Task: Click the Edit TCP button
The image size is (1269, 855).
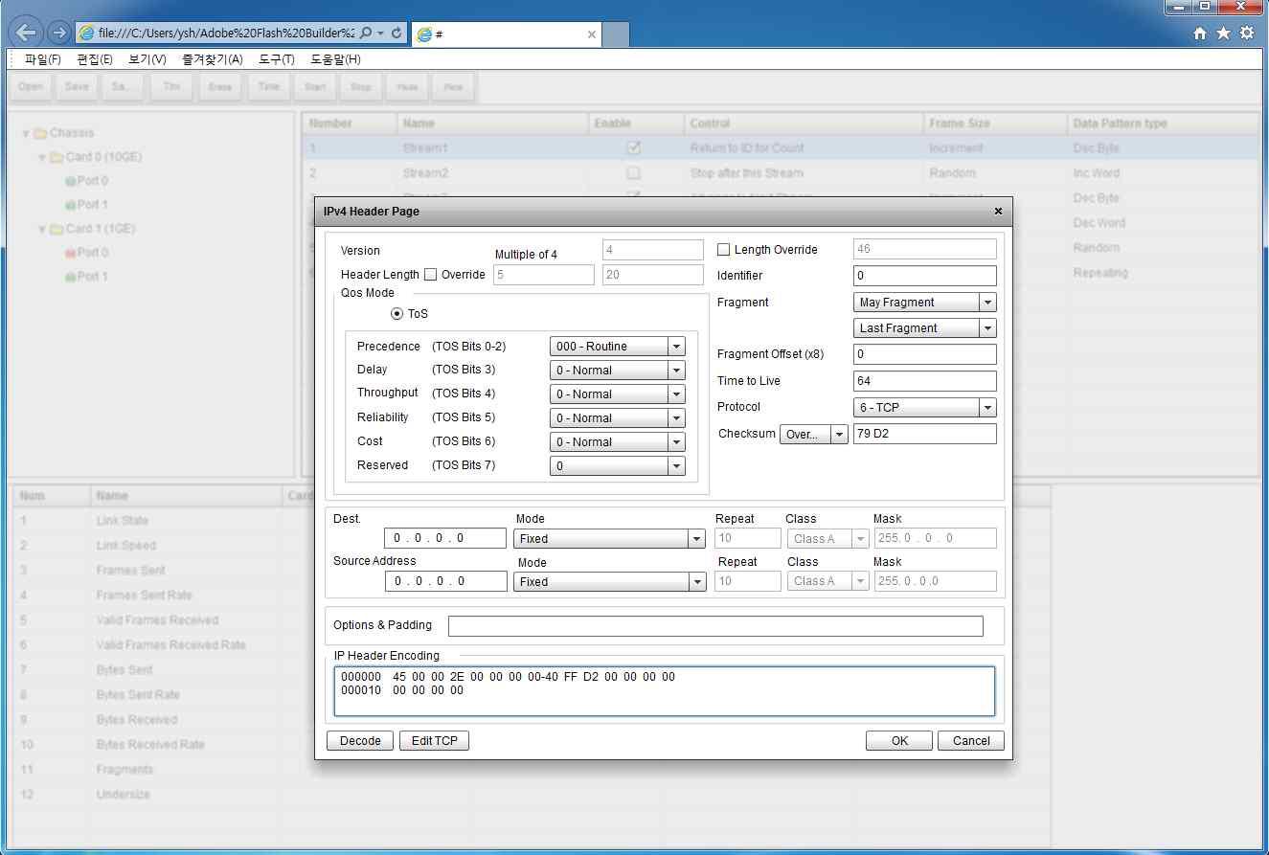Action: [434, 741]
